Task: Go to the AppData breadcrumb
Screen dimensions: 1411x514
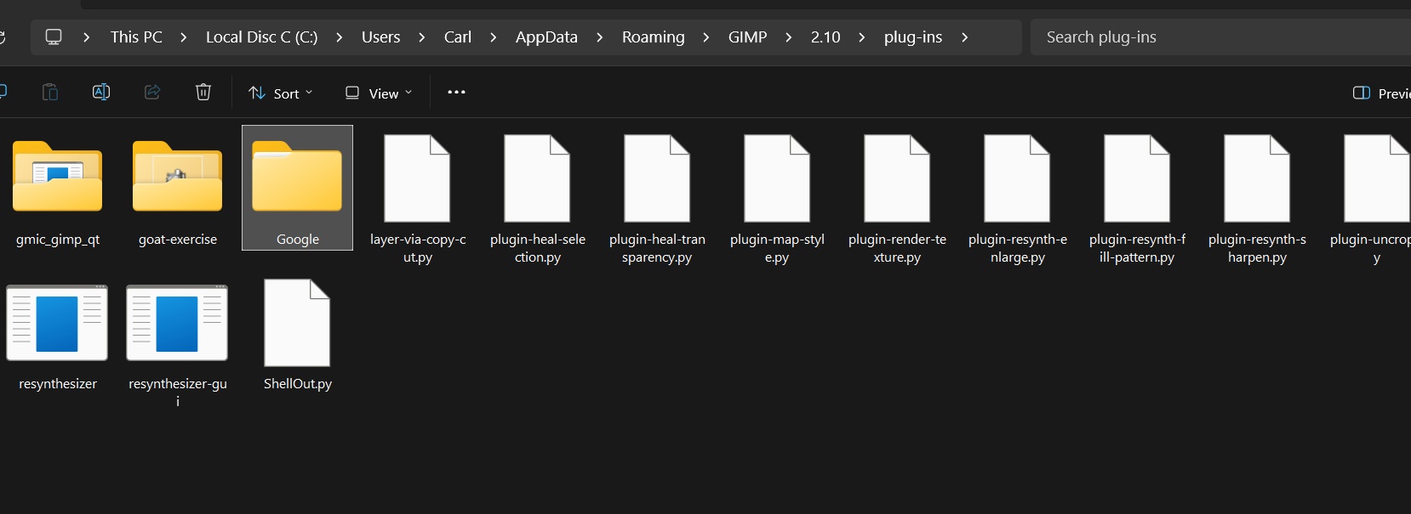Action: point(546,37)
